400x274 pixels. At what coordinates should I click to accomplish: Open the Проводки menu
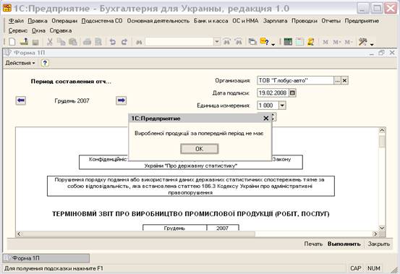(304, 21)
